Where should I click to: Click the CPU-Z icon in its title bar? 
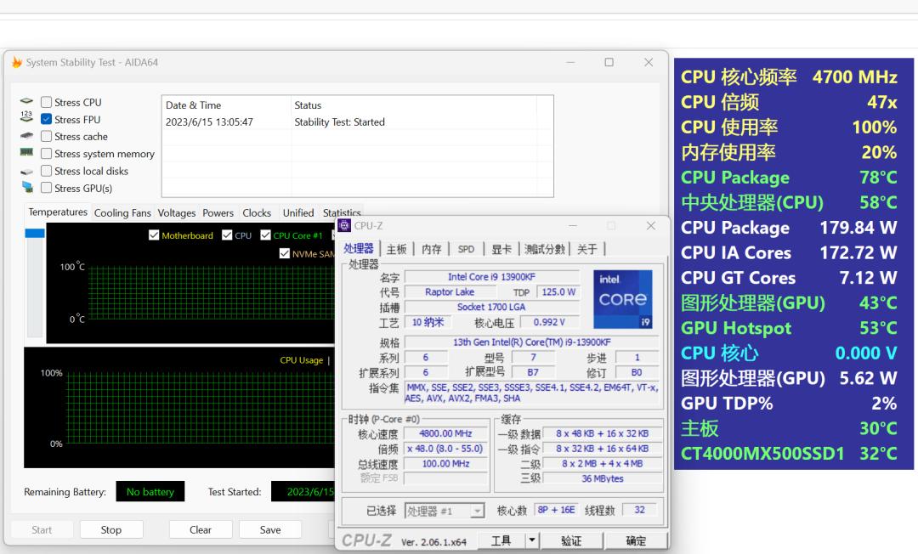[x=343, y=225]
